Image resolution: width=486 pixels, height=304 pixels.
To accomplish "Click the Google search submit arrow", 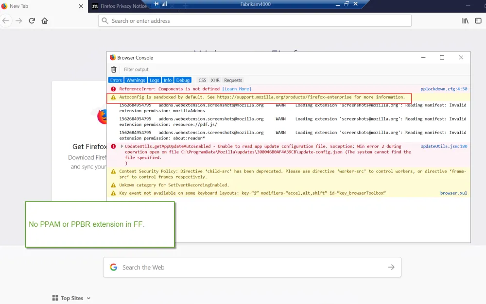I will [x=391, y=267].
